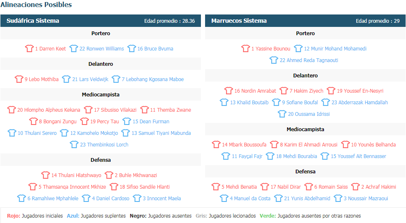Click the Rojo legend label
Screen dimensions: 406x223
click(x=14, y=216)
